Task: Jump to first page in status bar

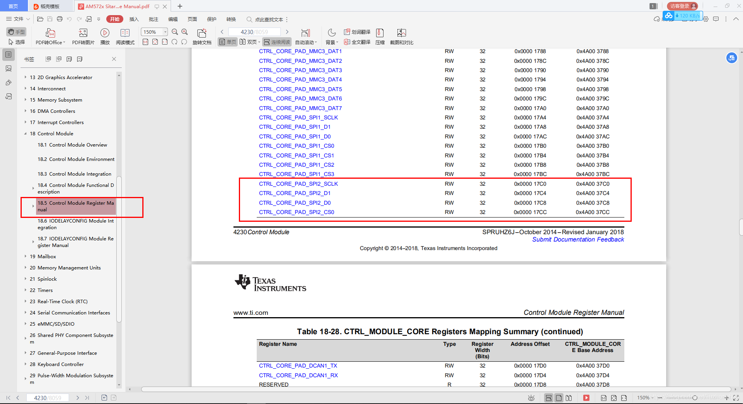Action: point(9,398)
